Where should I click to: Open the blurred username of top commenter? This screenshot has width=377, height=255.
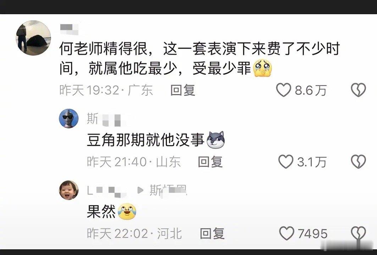tap(69, 29)
